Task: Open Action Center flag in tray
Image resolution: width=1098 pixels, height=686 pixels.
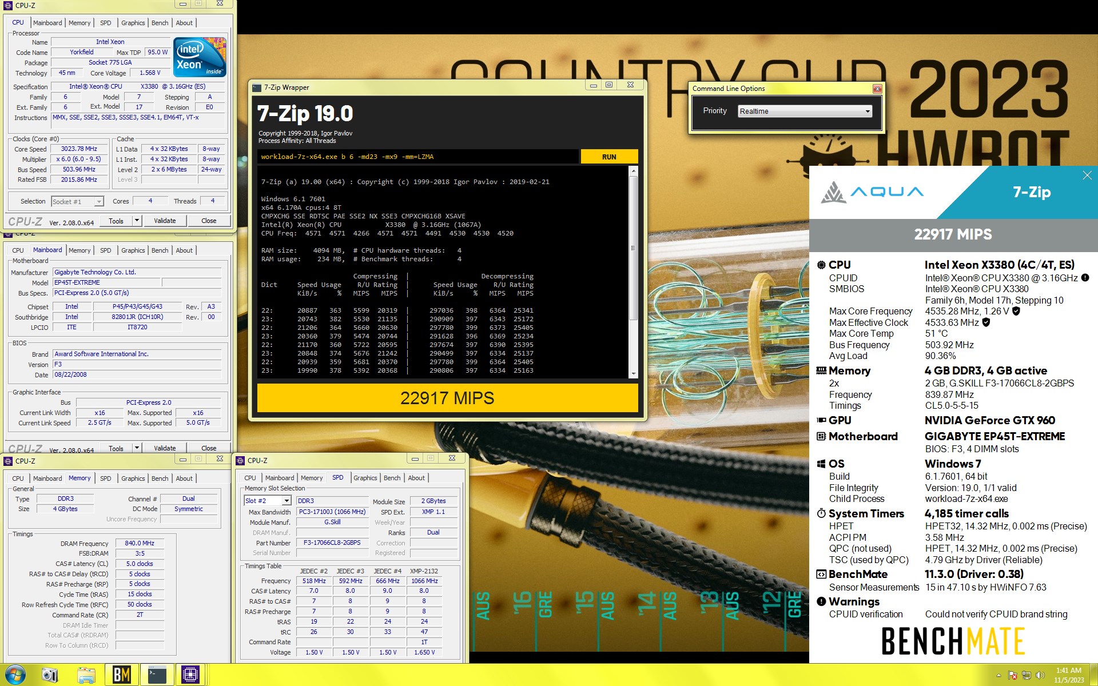Action: [x=1012, y=676]
